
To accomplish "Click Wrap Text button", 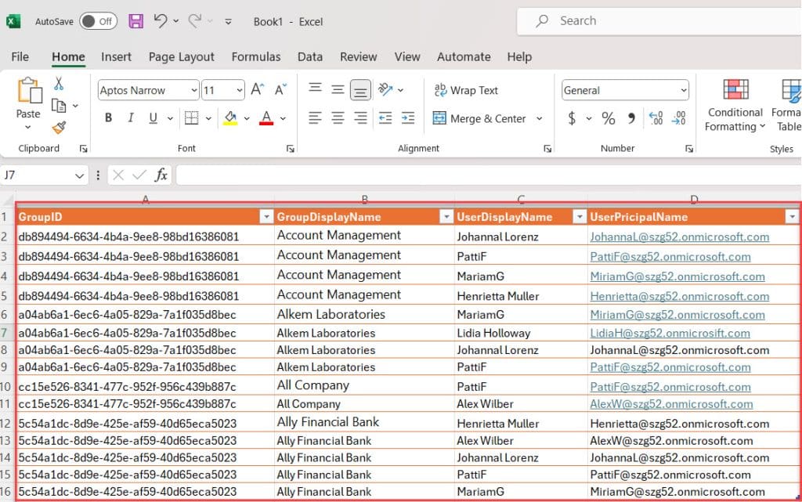I will 466,90.
